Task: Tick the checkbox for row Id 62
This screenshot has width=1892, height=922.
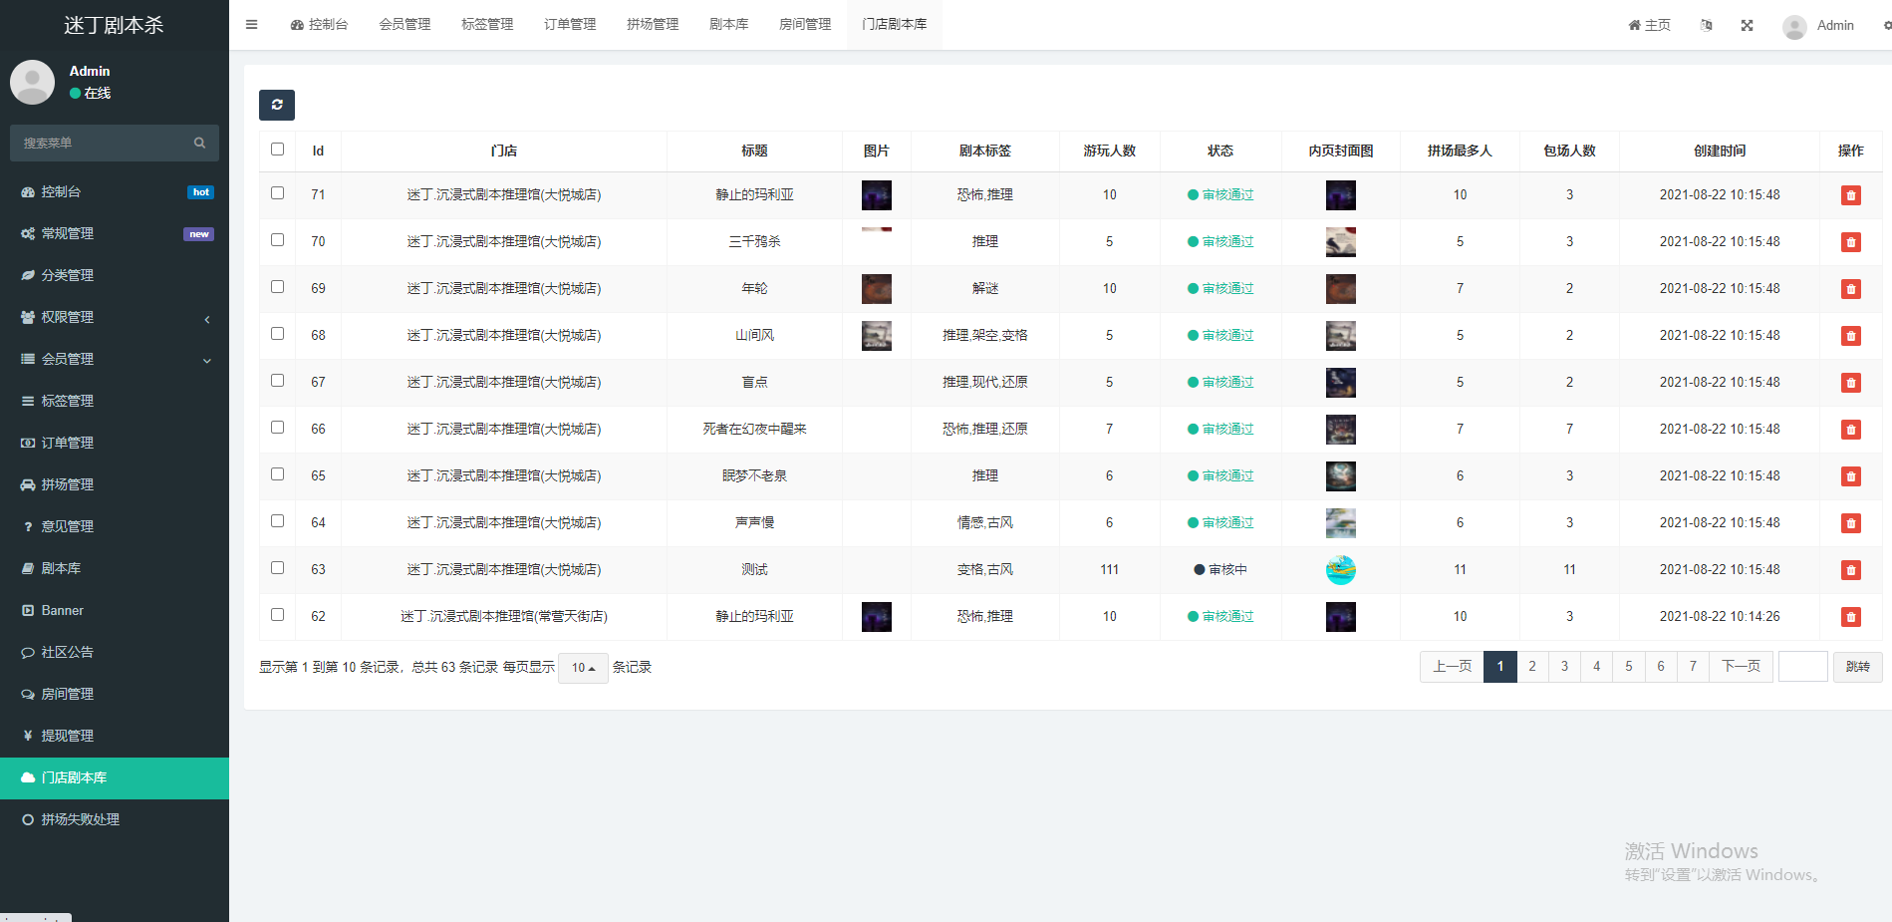Action: tap(278, 615)
